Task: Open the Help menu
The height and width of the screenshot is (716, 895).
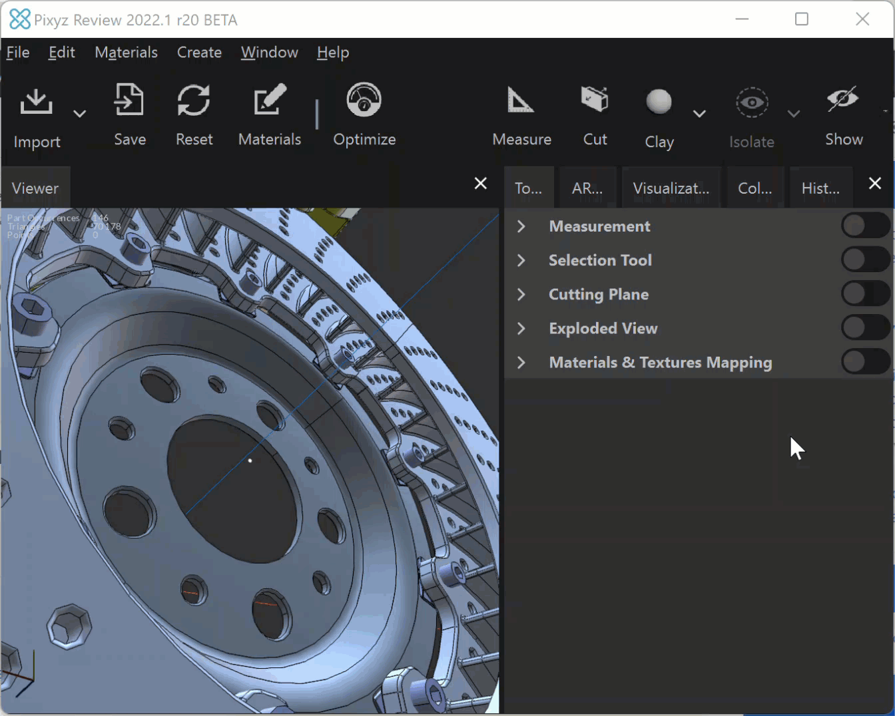Action: click(x=333, y=53)
